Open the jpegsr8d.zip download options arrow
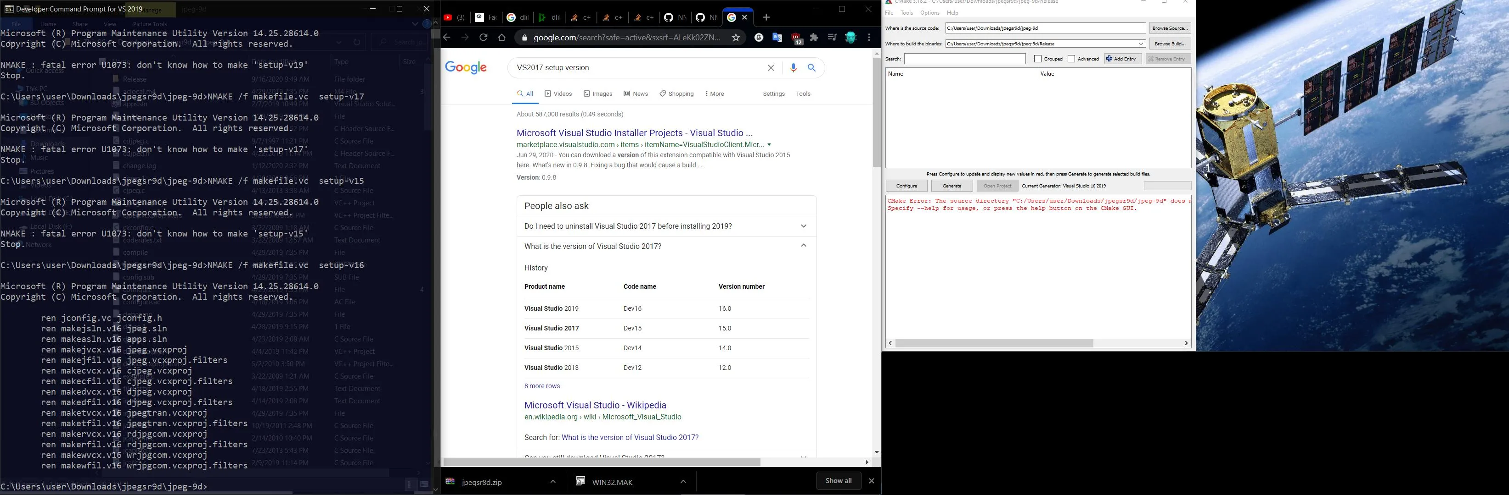Screen dimensions: 1509x495 point(552,482)
